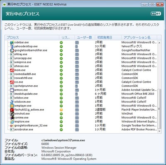The image size is (166, 165).
Task: Click Windows® Internet Explo... application name
Action: (x=139, y=122)
